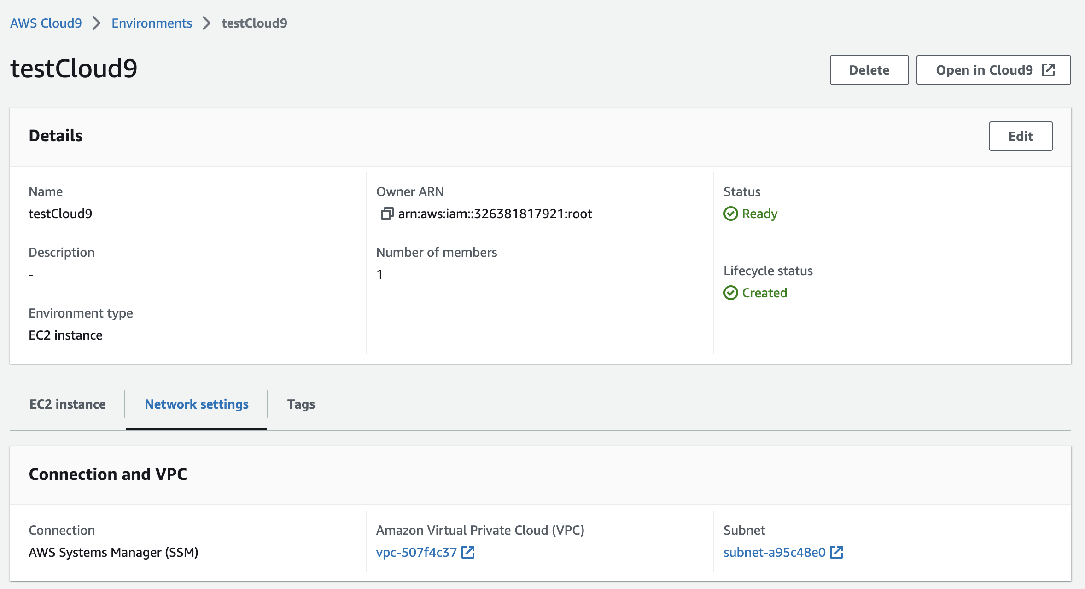Click the Number of members value 1

pyautogui.click(x=379, y=274)
